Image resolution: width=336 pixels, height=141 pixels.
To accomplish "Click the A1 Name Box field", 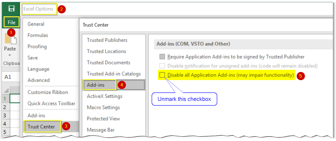I will 10,77.
